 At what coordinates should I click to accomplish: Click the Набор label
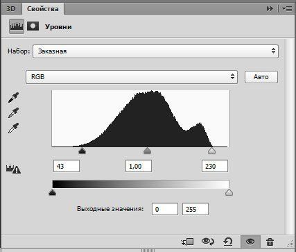click(19, 51)
